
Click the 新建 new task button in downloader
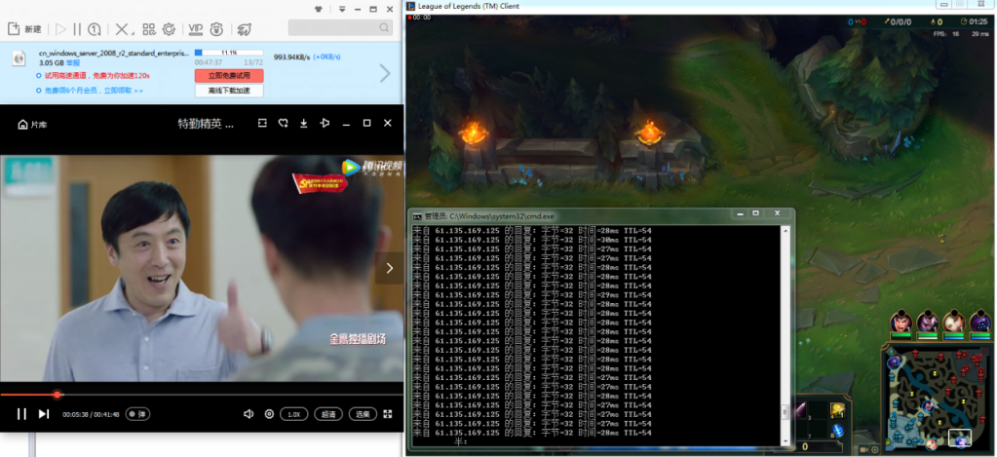coord(24,29)
